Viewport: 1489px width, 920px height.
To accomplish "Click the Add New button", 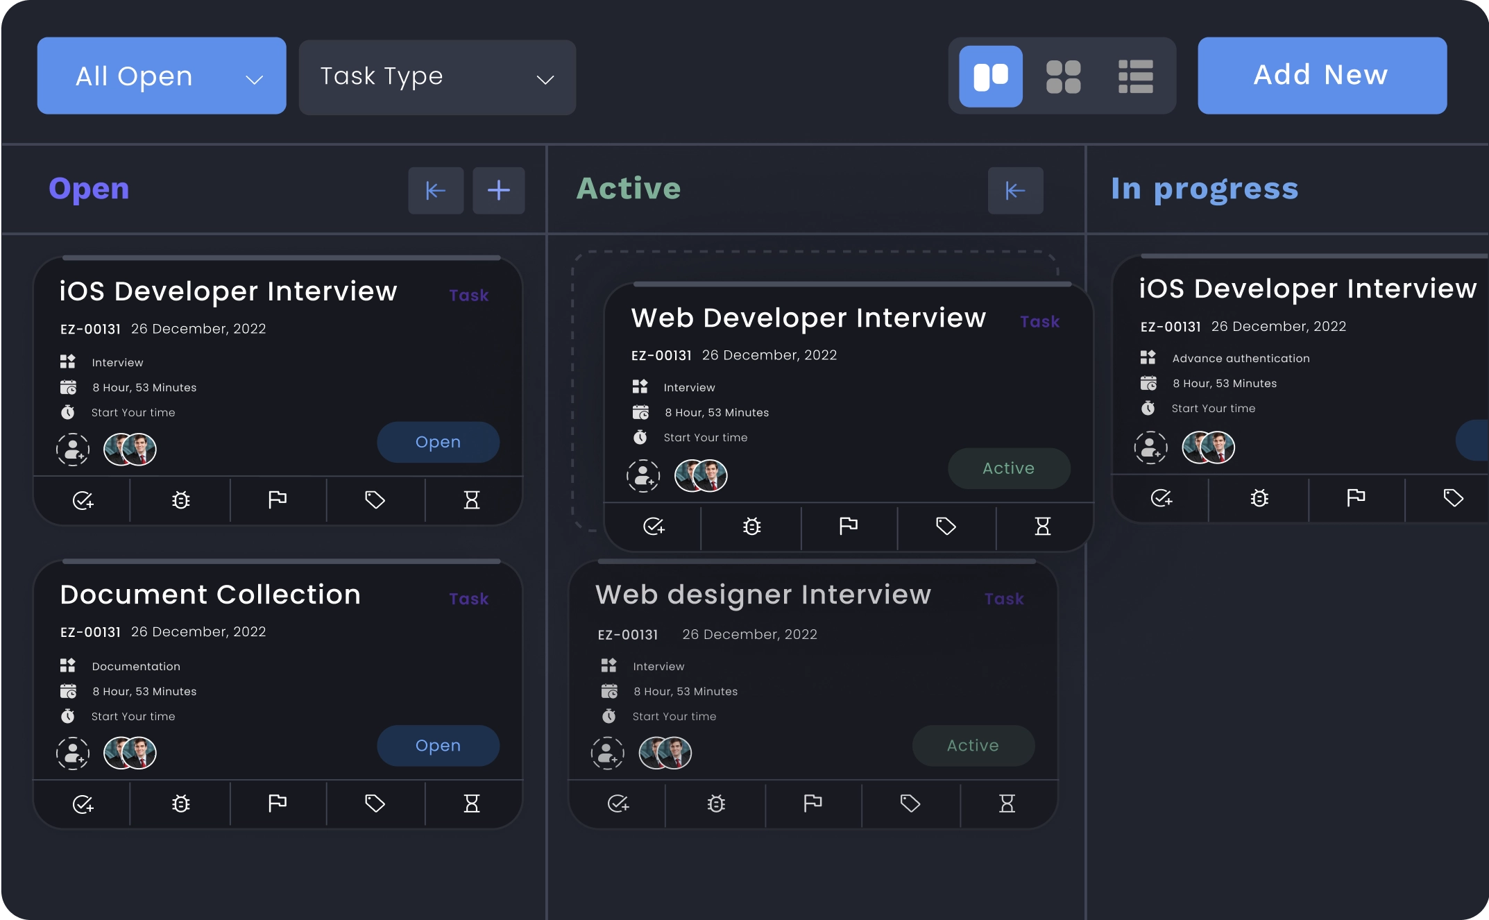I will coord(1320,75).
